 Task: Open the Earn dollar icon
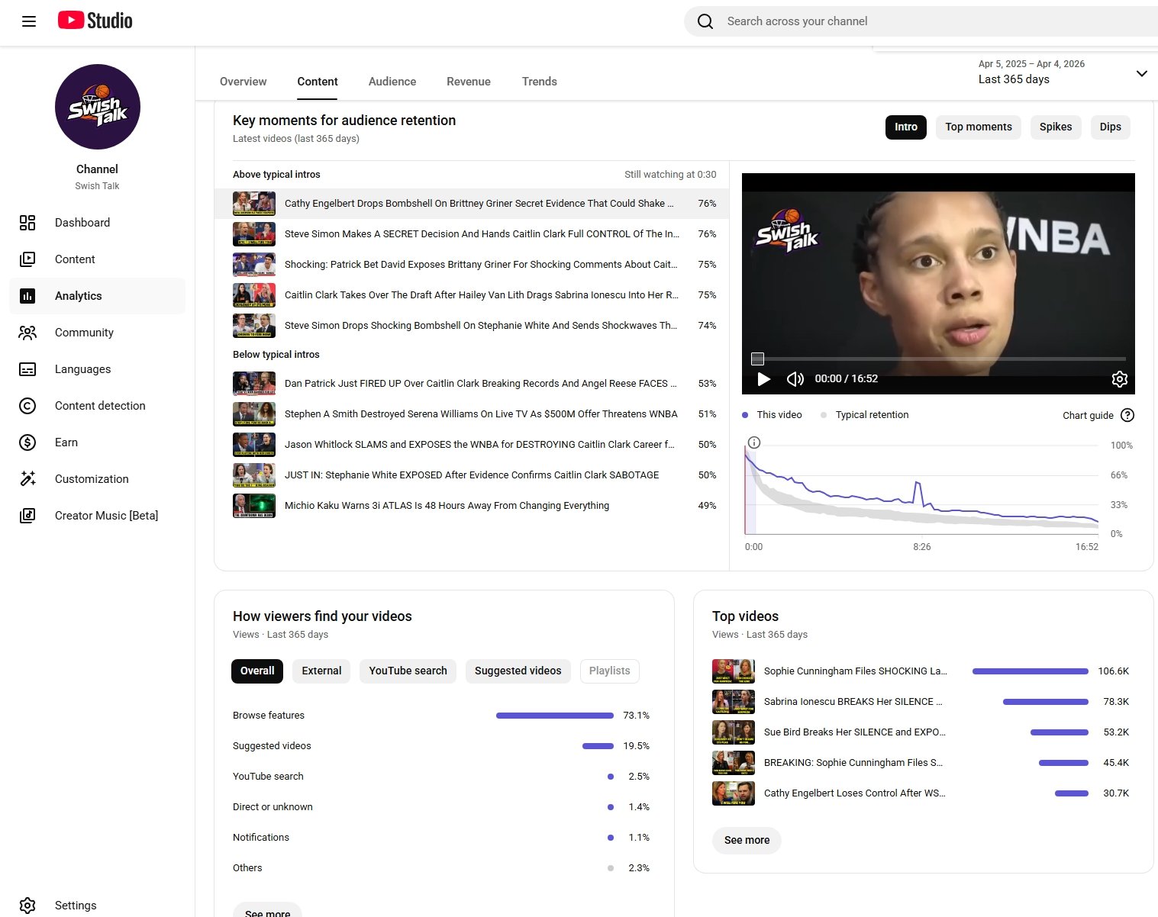[27, 442]
